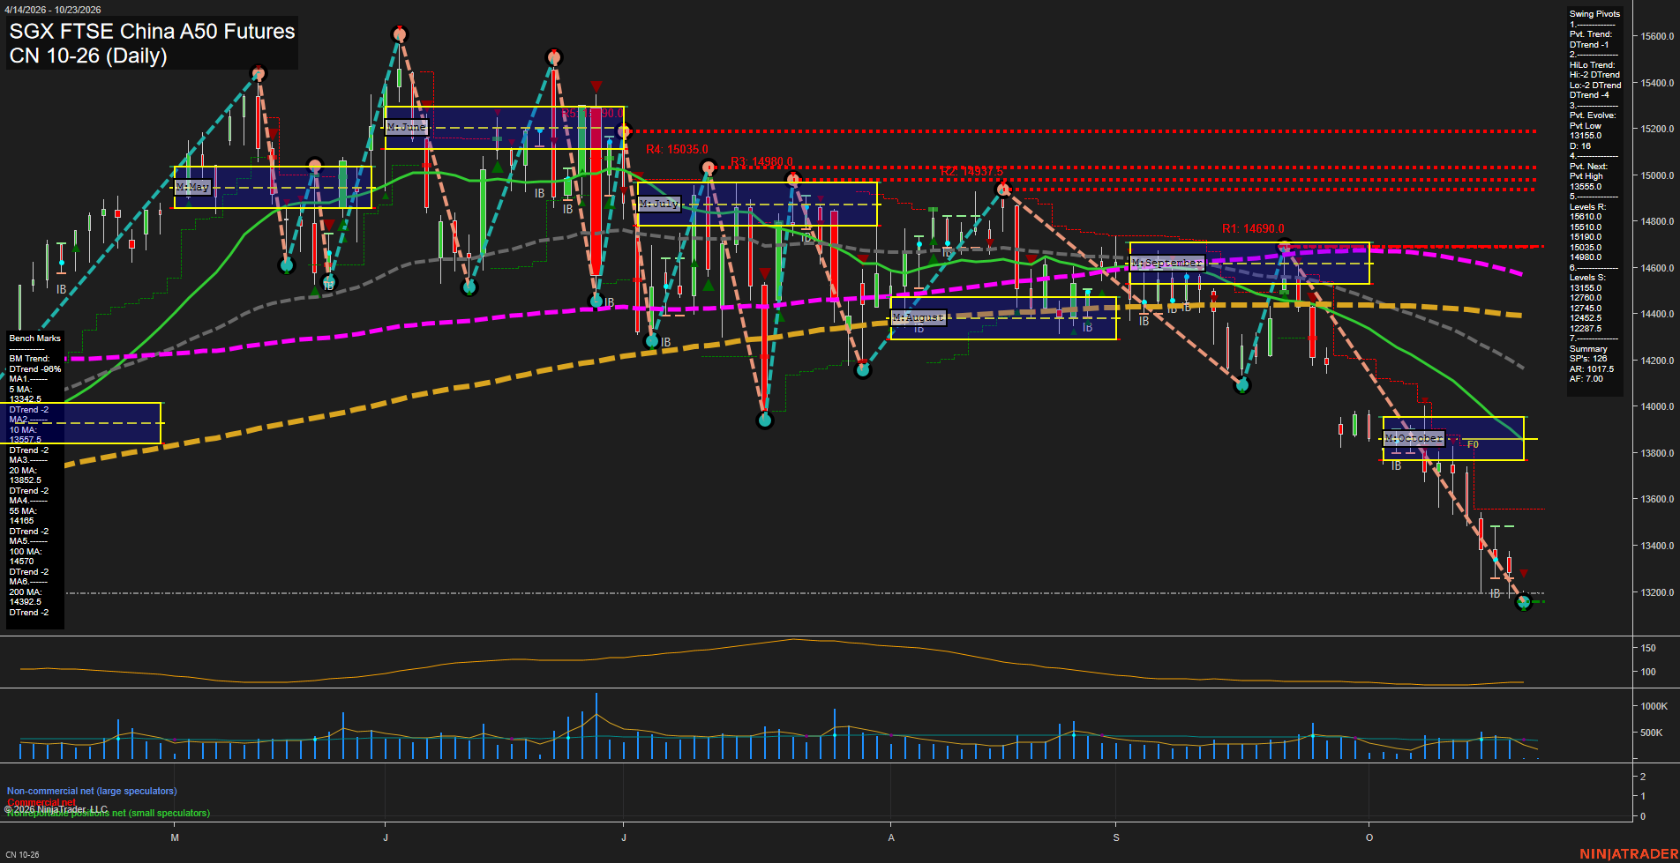Click the R2: 14937.5 resistance label
The height and width of the screenshot is (863, 1680).
(971, 172)
